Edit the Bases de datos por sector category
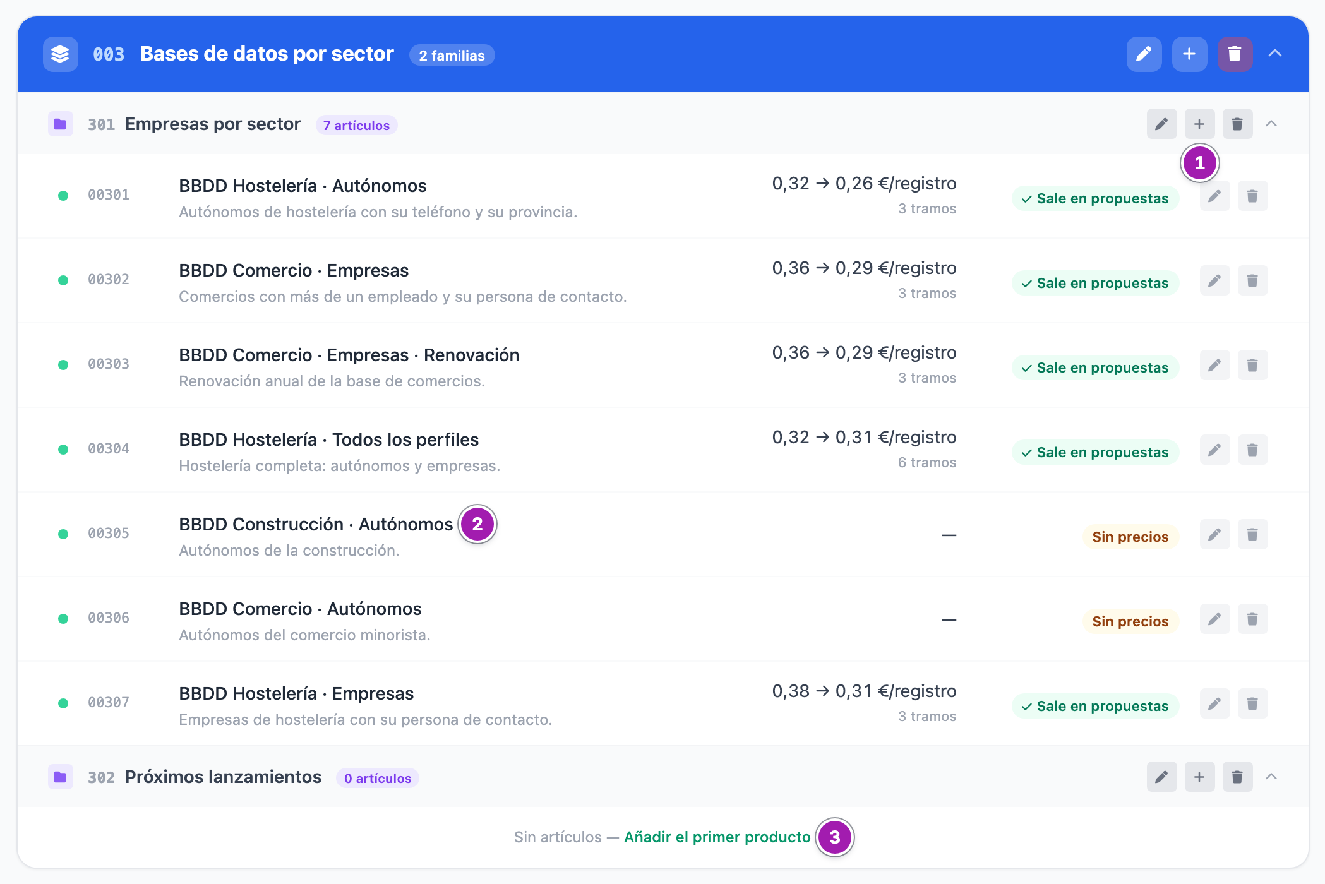Viewport: 1325px width, 884px height. pos(1144,54)
